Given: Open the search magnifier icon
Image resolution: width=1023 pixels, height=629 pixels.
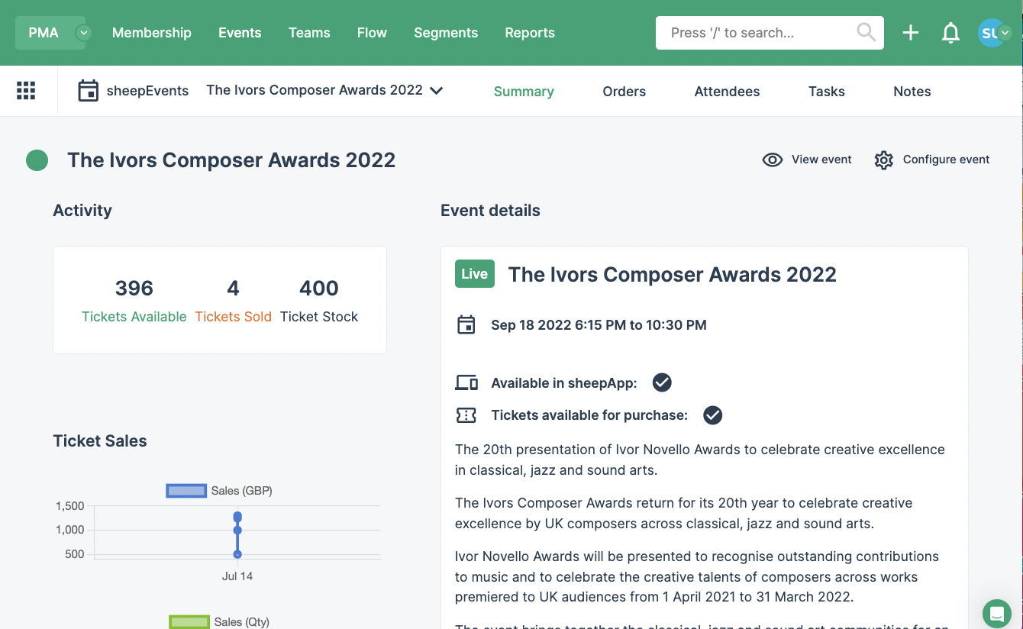Looking at the screenshot, I should [x=866, y=32].
